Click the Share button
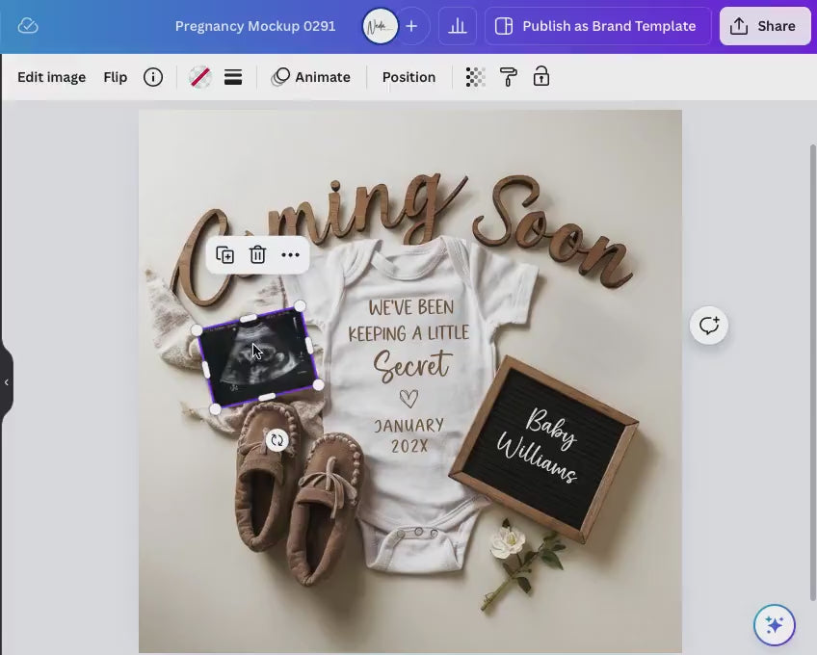 pos(765,26)
